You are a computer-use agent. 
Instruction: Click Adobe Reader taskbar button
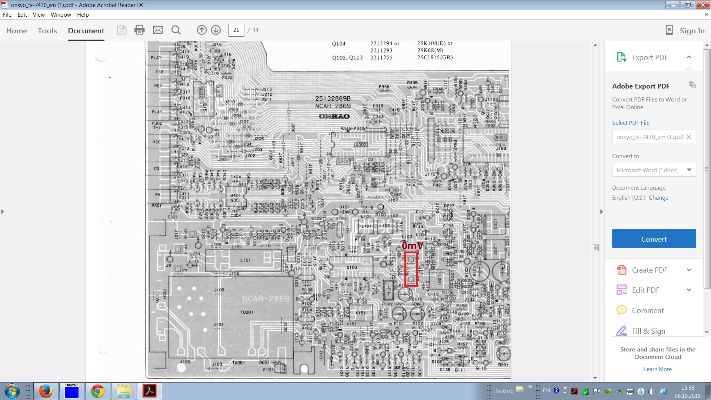[150, 391]
